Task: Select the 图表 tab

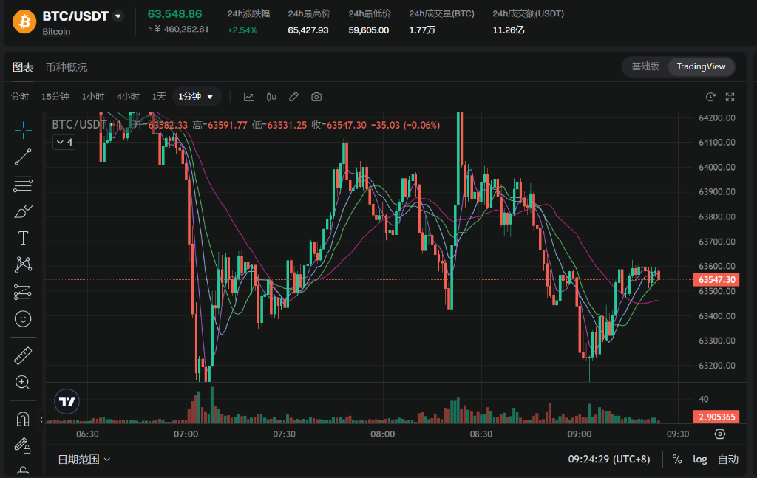Action: [23, 67]
